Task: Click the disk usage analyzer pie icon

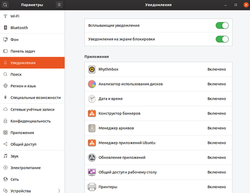Action: coord(92,84)
